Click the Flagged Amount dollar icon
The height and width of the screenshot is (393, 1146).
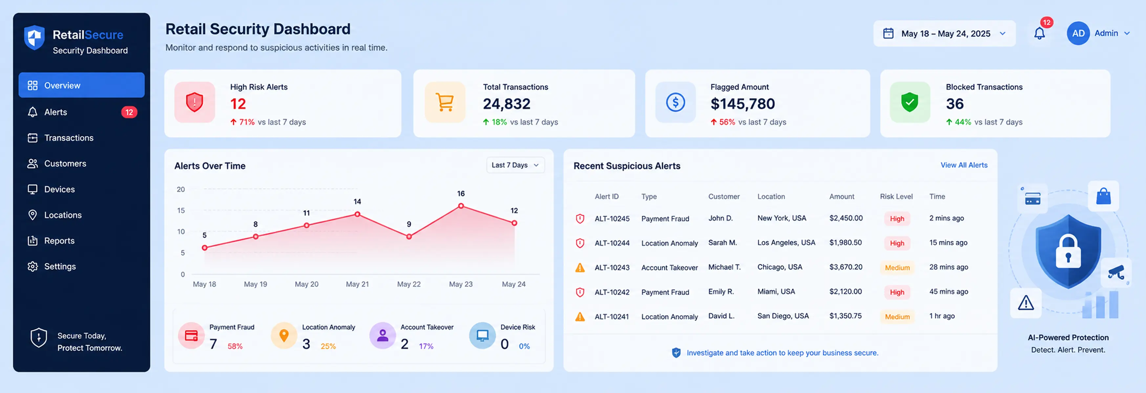click(x=675, y=102)
